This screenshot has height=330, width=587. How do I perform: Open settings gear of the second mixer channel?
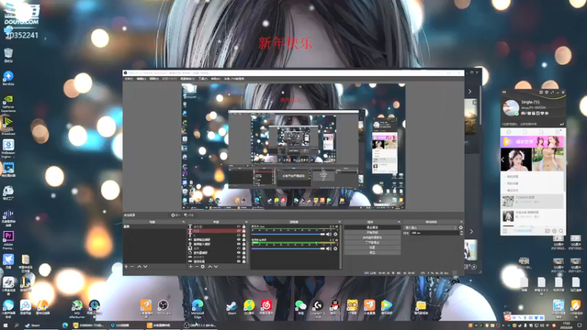(335, 249)
